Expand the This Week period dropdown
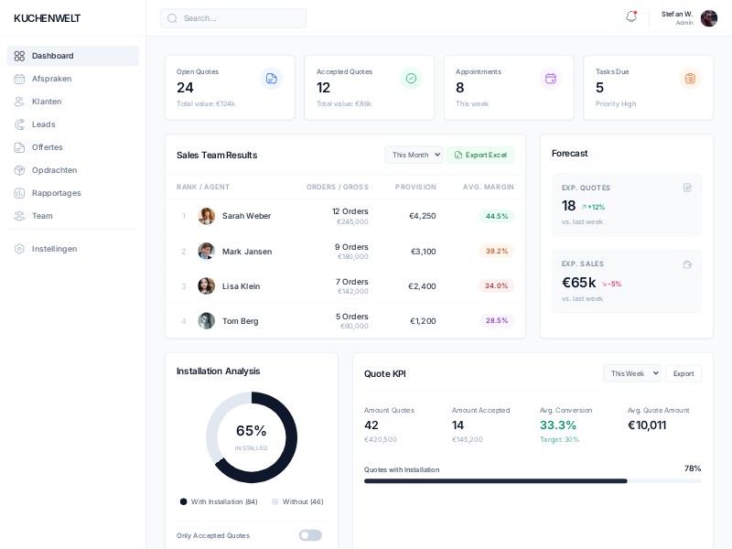The image size is (732, 549). [631, 373]
